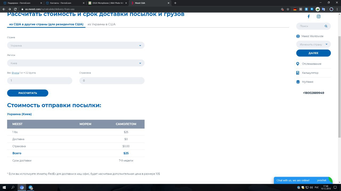Click the taskbar clock showing 17:48
The image size is (341, 191).
click(325, 188)
